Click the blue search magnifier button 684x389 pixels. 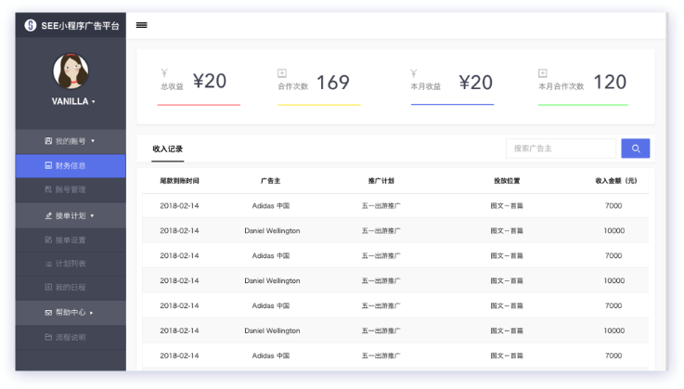(635, 149)
